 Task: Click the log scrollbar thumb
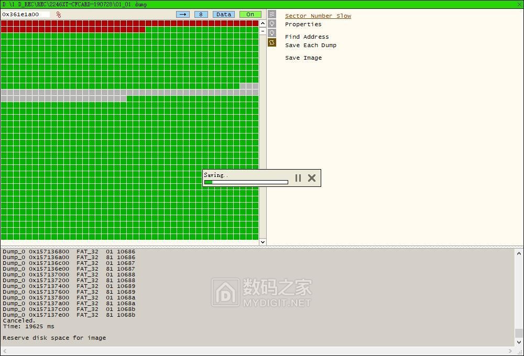point(519,333)
